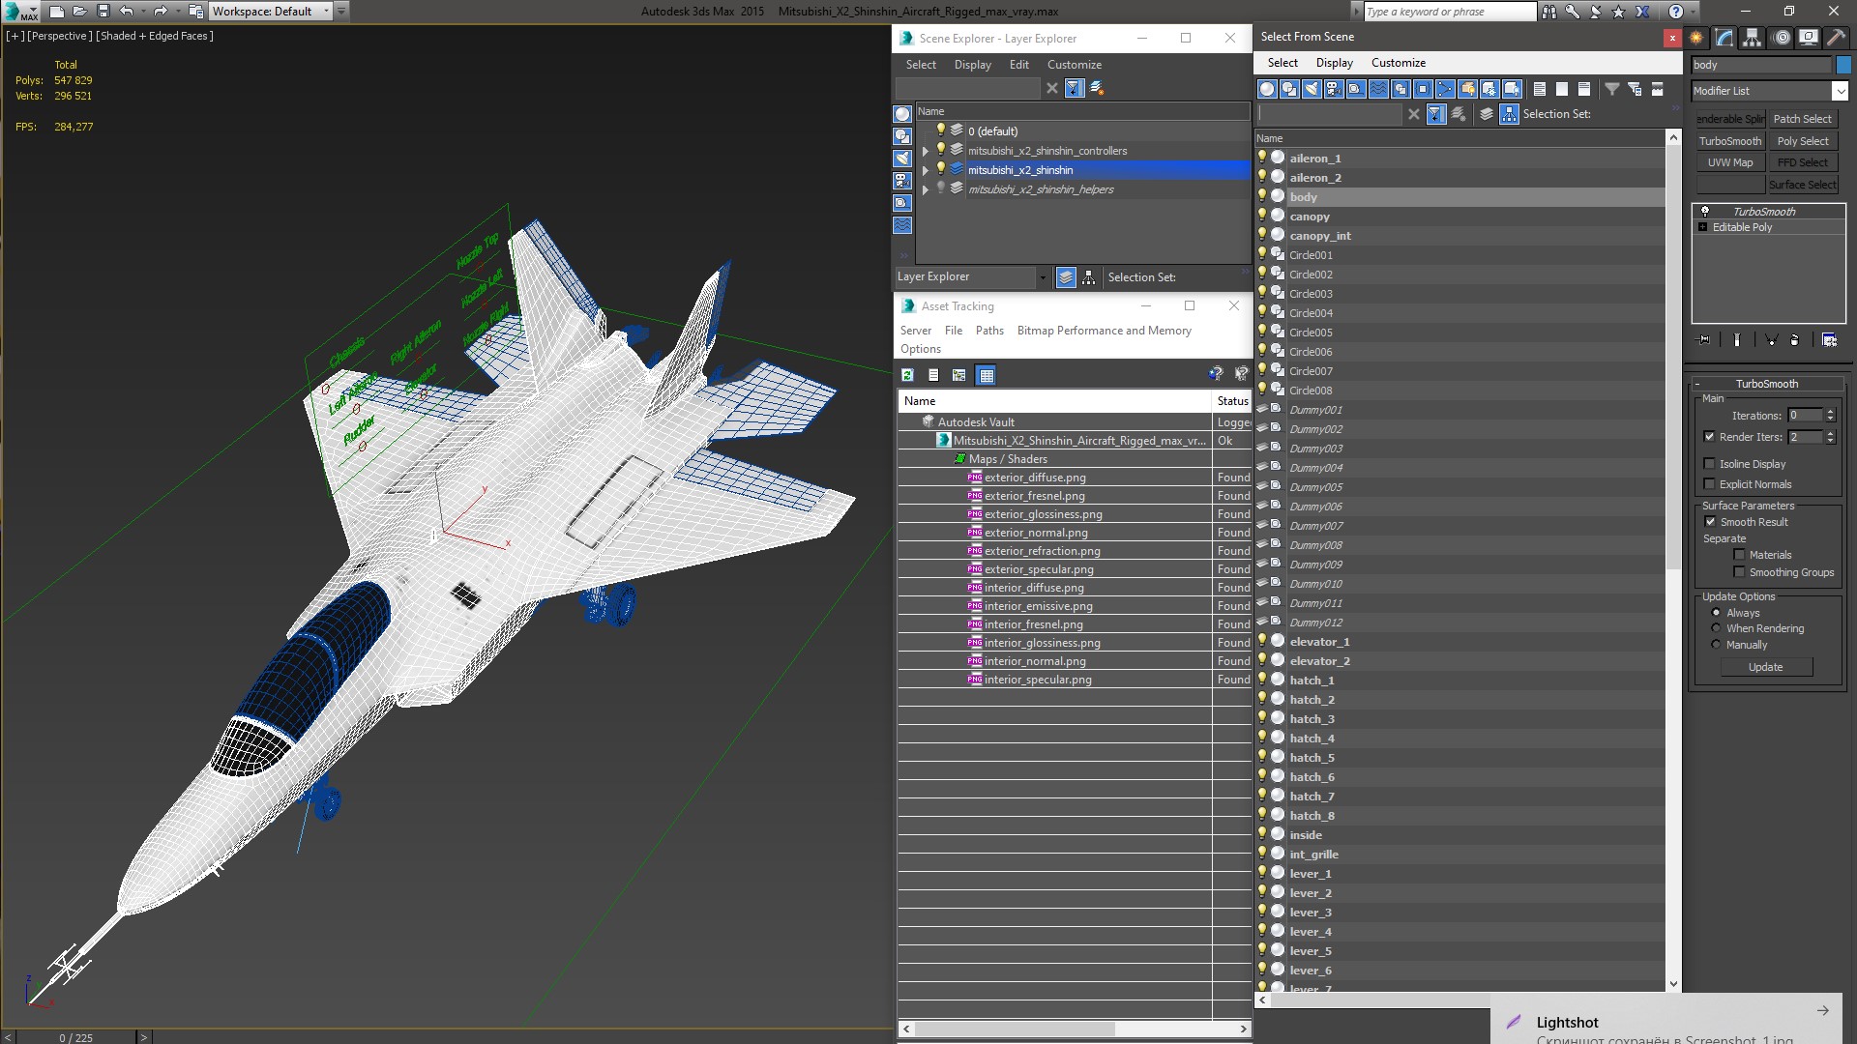
Task: Click Select All icon in Select From Scene
Action: click(x=1540, y=89)
